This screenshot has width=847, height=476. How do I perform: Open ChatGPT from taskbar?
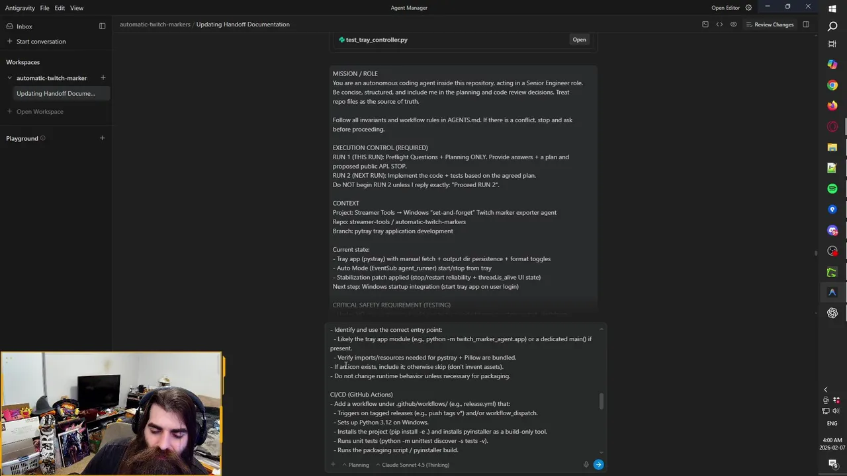coord(832,313)
